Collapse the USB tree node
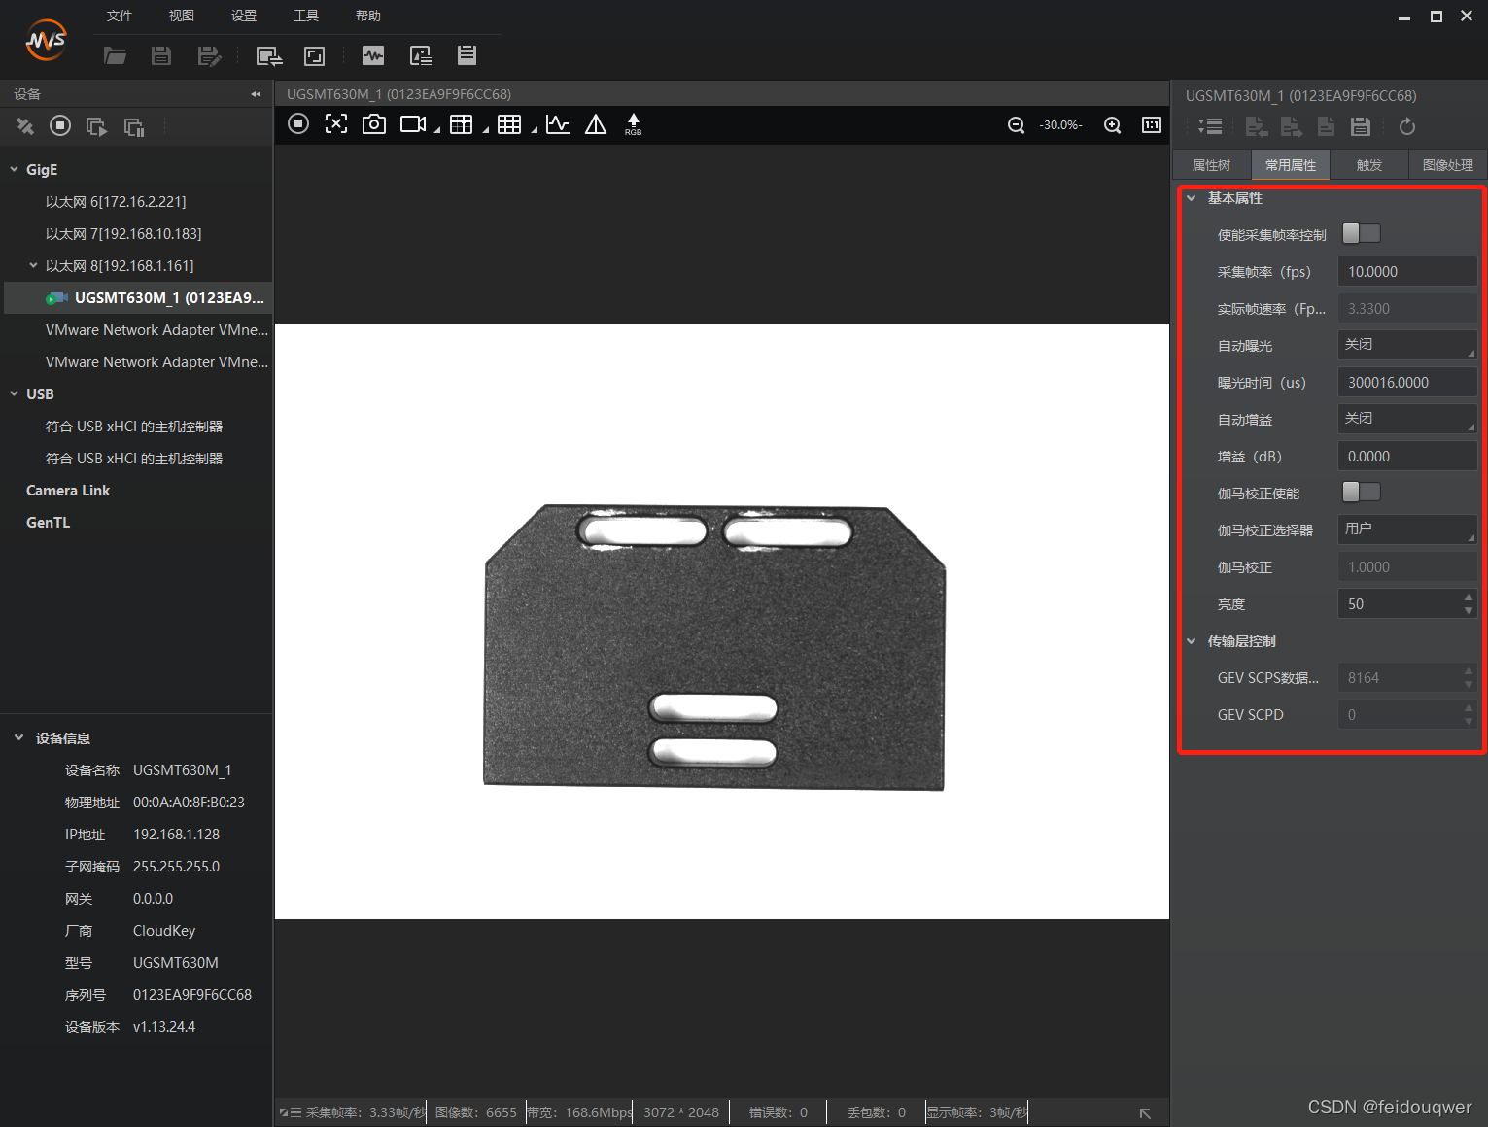1488x1127 pixels. [15, 394]
